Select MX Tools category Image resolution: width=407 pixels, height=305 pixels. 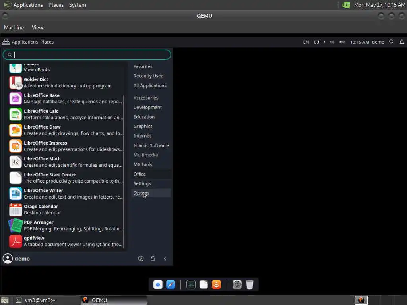pyautogui.click(x=143, y=164)
